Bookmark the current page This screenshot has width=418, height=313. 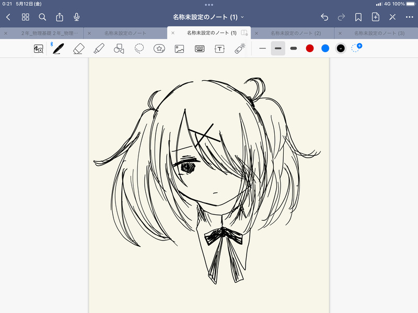point(358,17)
